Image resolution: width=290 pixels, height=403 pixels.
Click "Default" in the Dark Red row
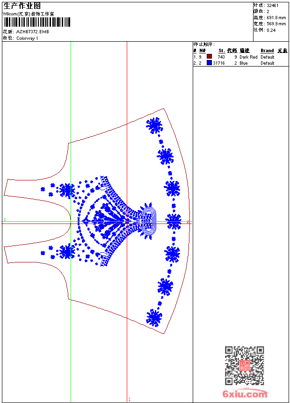tap(268, 57)
